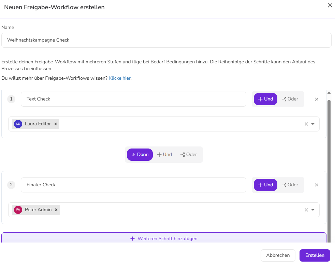Click the step list vertical scrollbar
This screenshot has width=335, height=265.
pos(329,163)
